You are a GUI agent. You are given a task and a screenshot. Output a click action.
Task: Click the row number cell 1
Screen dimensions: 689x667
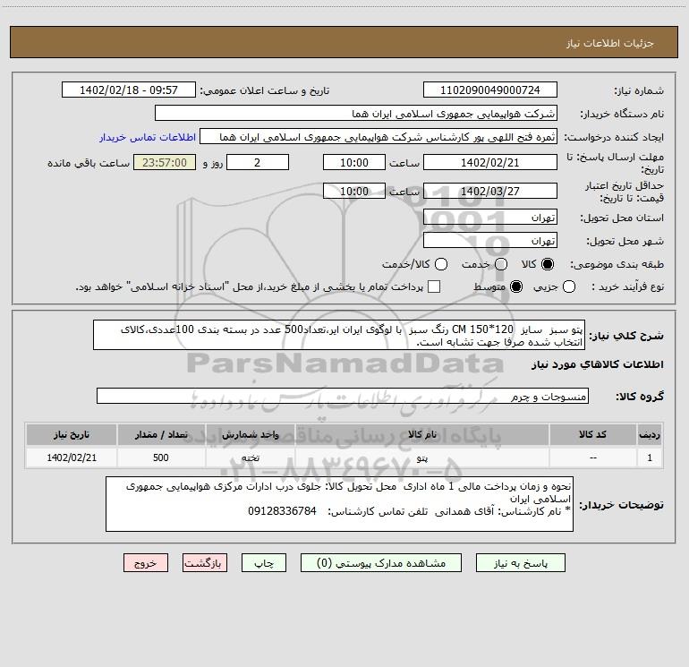650,457
